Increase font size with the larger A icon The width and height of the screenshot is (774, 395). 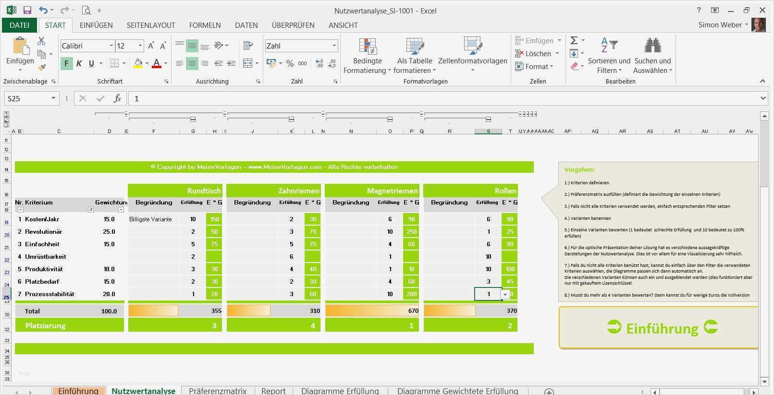[x=151, y=46]
